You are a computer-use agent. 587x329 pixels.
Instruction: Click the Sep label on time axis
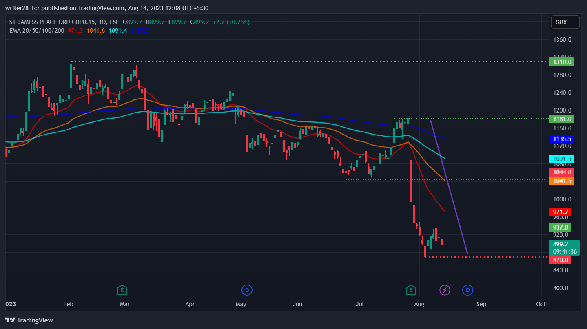[x=482, y=304]
